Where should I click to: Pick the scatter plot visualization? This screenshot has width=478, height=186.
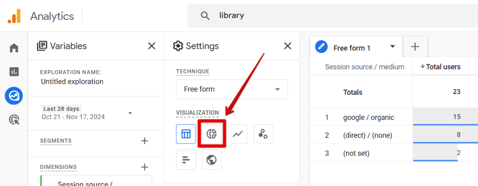(263, 134)
